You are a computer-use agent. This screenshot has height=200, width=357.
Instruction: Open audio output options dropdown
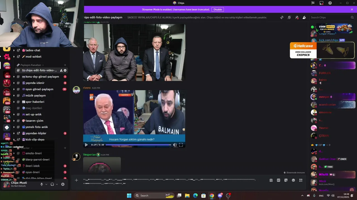point(57,184)
